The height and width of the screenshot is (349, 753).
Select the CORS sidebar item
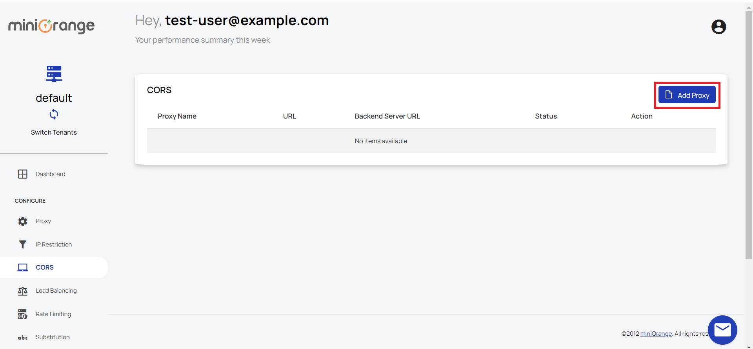coord(54,268)
